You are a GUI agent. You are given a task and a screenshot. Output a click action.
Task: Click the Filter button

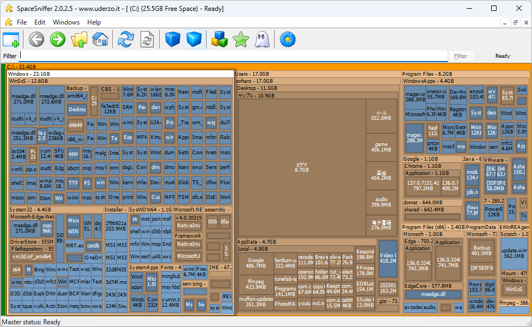point(461,56)
